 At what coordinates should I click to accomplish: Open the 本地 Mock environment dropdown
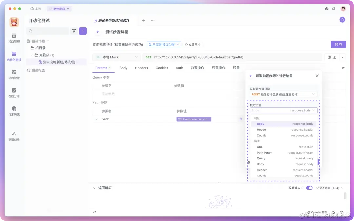[x=116, y=57]
